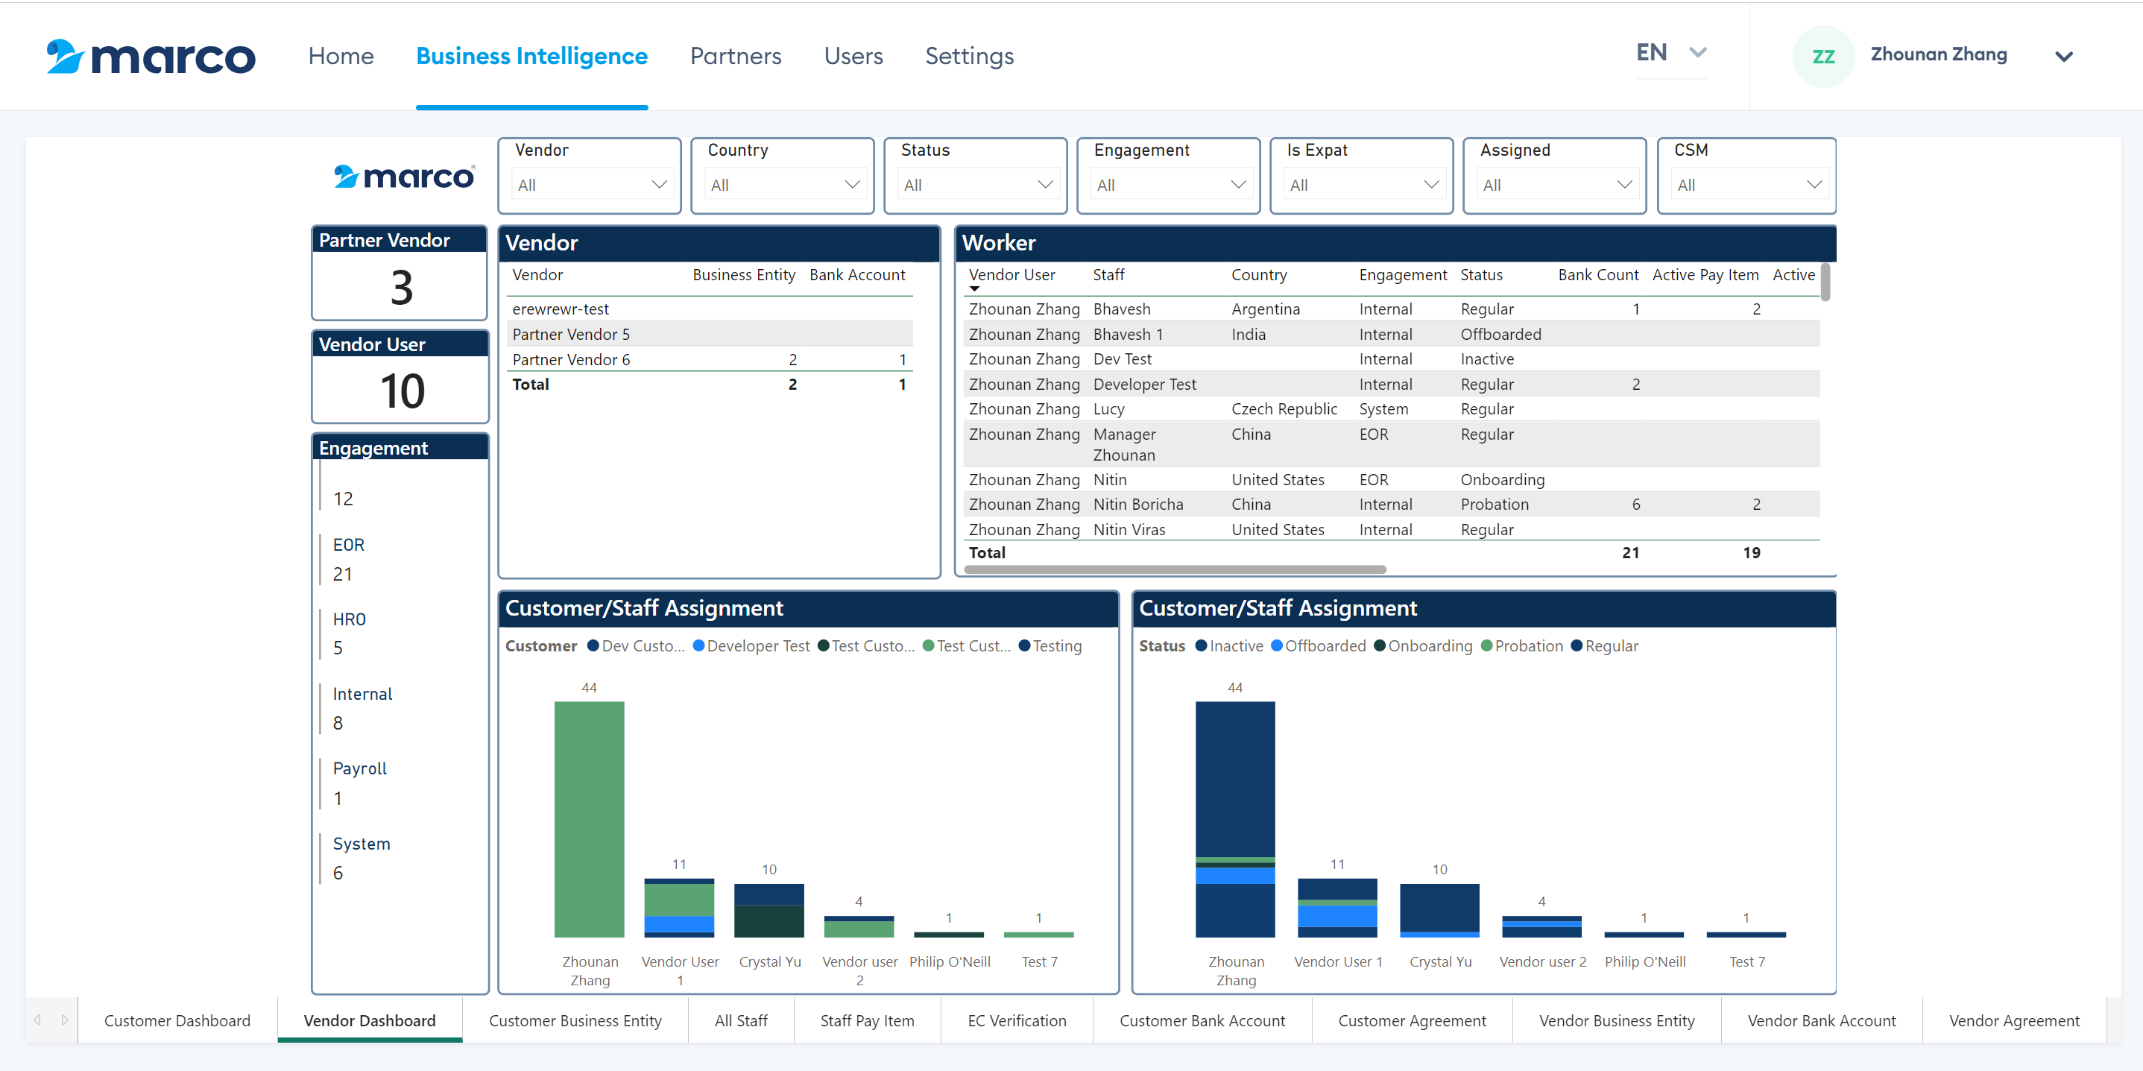Click next page arrow in tab strip
The image size is (2143, 1071).
65,1020
